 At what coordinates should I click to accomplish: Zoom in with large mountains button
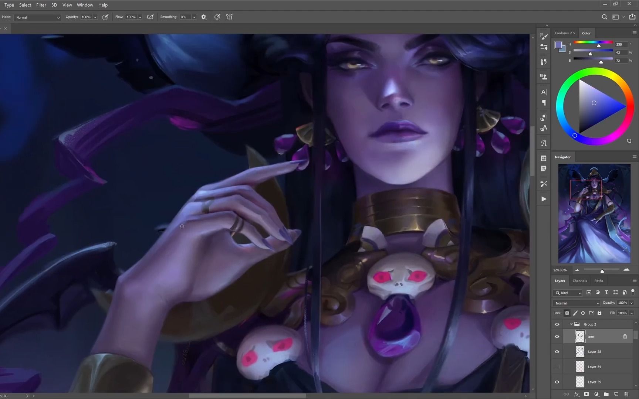[x=626, y=270]
